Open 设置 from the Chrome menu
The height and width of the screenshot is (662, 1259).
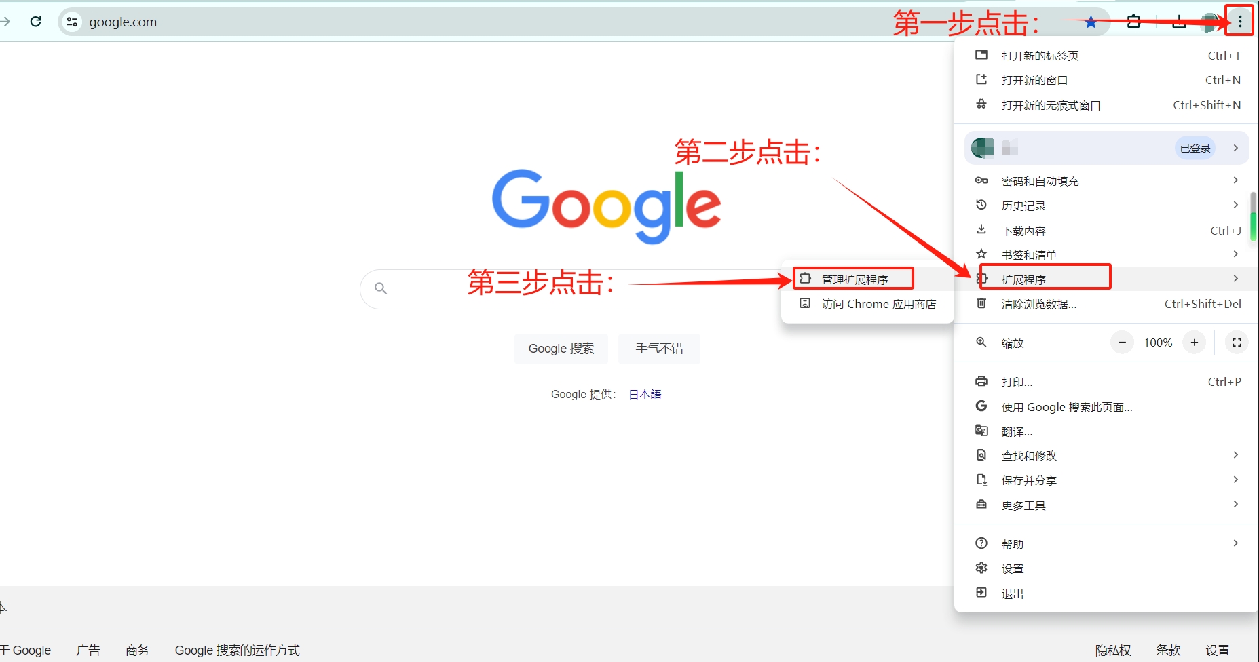click(x=1106, y=568)
